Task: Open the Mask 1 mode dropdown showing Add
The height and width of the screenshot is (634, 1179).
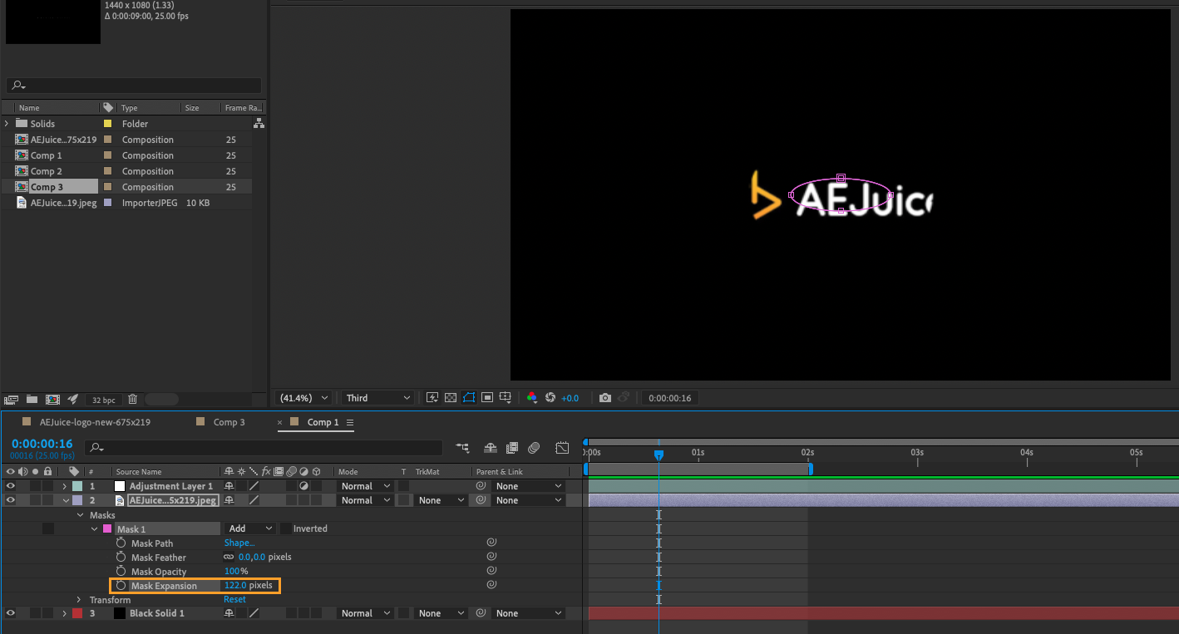Action: point(249,528)
